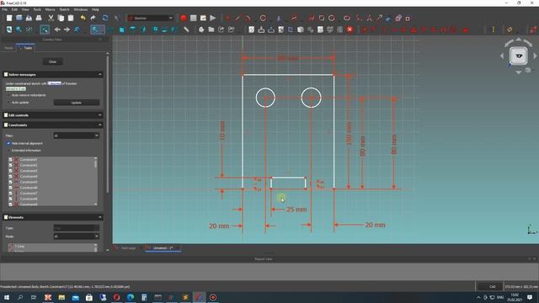Click the TOP face of navigation cube
The image size is (539, 303).
point(519,56)
